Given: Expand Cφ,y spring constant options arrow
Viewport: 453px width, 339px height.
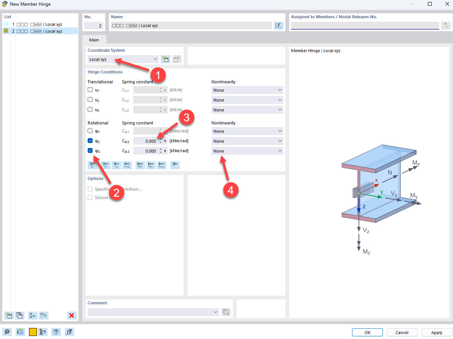Looking at the screenshot, I should click(x=166, y=141).
